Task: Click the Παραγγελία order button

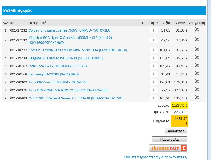Action: pos(170,139)
